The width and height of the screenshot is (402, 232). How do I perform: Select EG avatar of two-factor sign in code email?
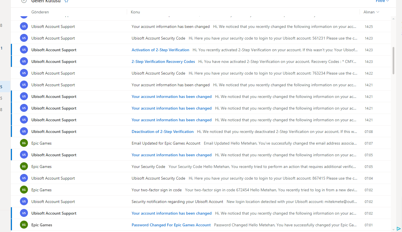tap(24, 190)
